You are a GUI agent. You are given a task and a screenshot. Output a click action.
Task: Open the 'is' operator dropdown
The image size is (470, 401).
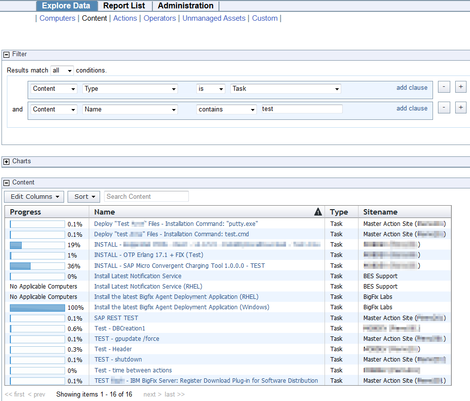pos(210,89)
